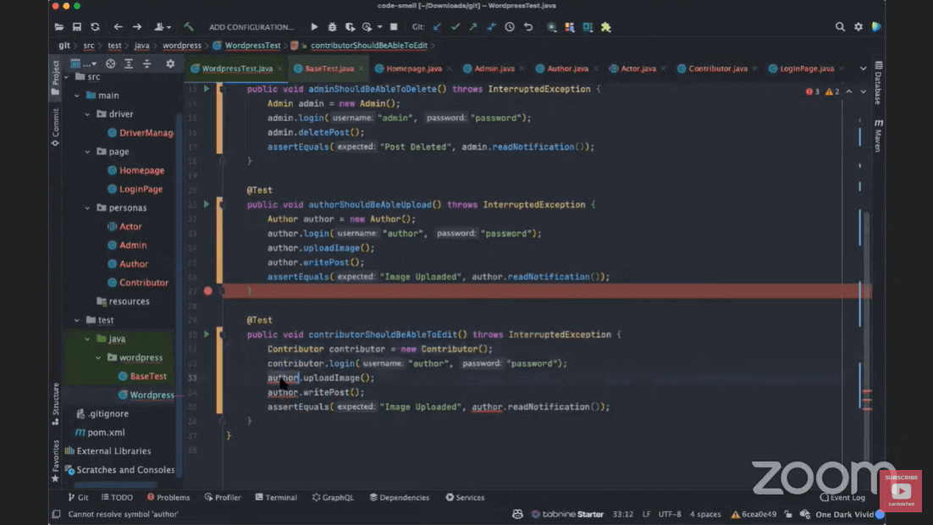
Task: Switch to the Contributor.java editor tab
Action: [x=717, y=69]
